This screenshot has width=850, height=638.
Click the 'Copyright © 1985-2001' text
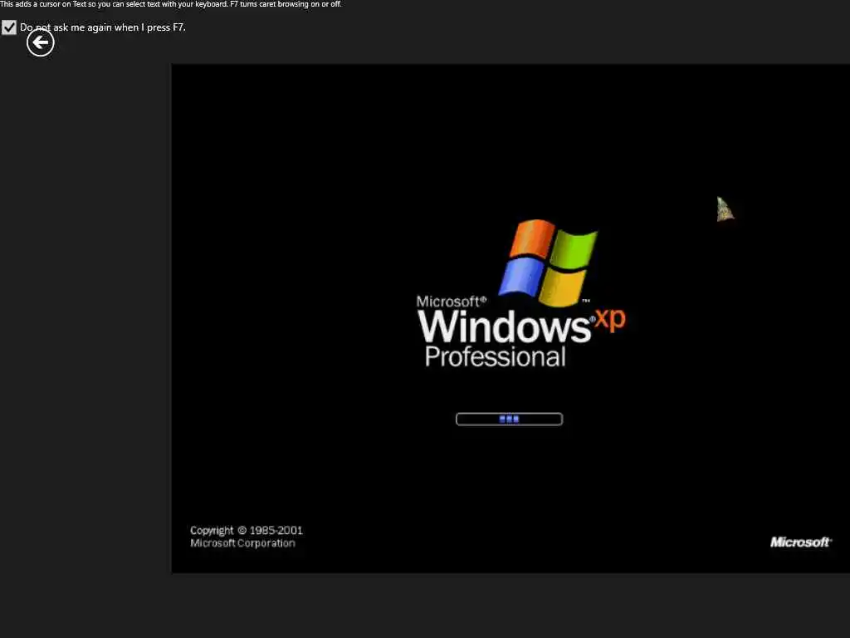click(246, 530)
